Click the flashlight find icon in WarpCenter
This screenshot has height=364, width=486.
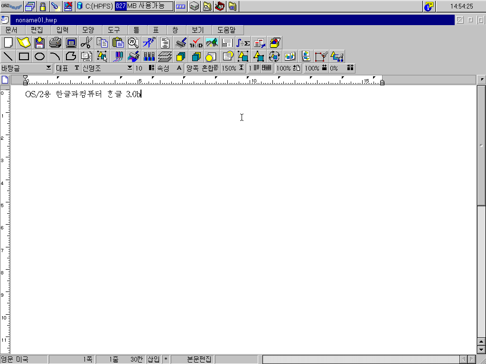pos(55,6)
